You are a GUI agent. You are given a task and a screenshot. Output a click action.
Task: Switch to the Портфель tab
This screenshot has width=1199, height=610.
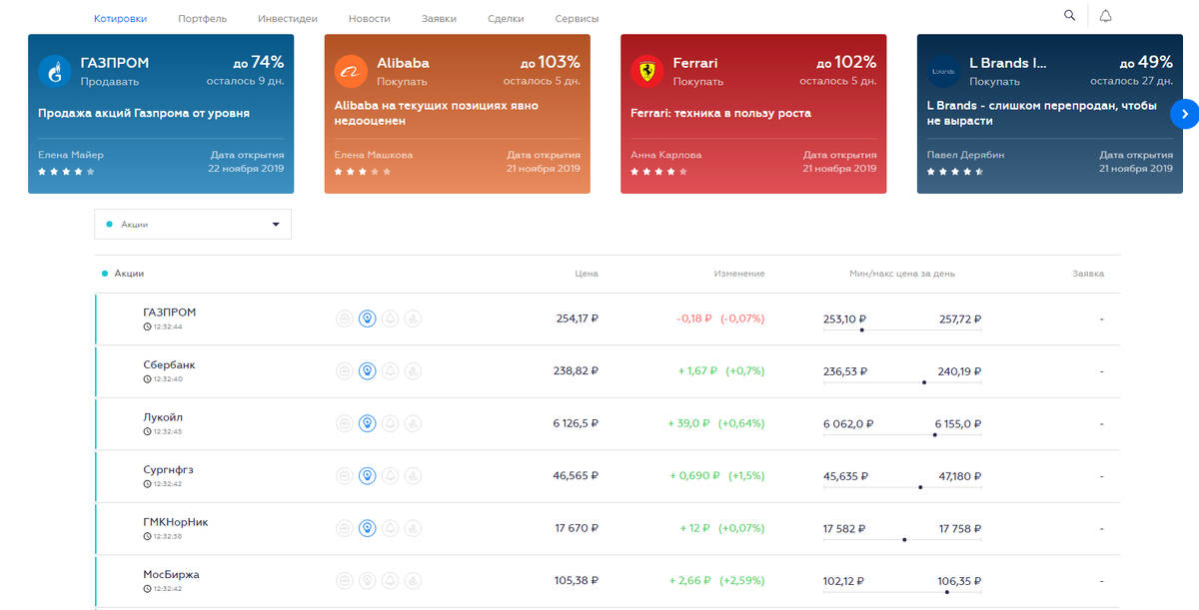coord(202,19)
